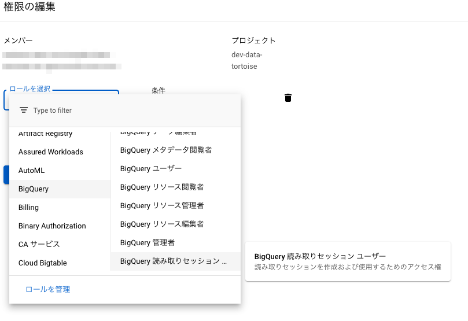This screenshot has width=468, height=321.
Task: Select the Billing category
Action: point(60,207)
